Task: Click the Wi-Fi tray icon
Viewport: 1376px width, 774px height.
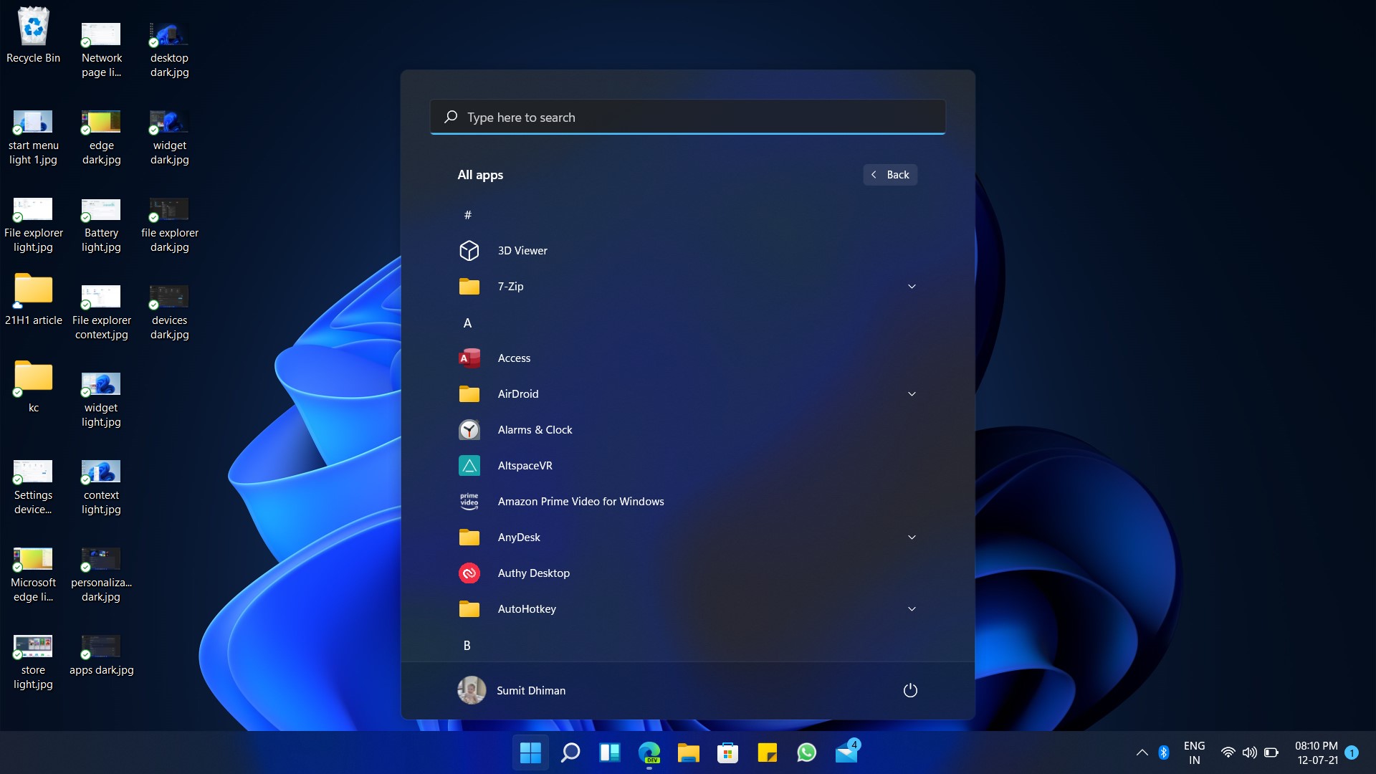Action: (x=1228, y=752)
